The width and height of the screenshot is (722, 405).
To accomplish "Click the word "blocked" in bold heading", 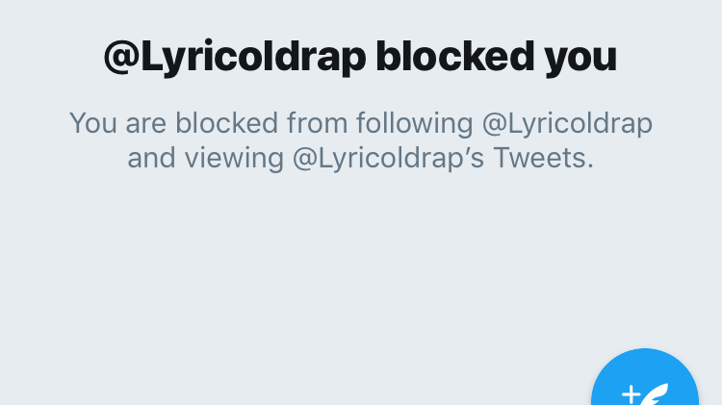I will (455, 57).
